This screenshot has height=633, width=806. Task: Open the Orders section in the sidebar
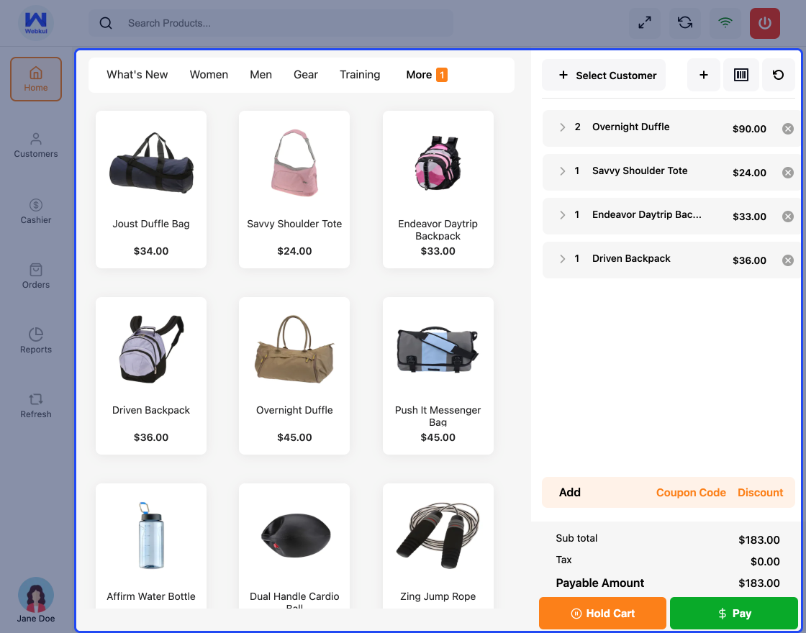click(x=35, y=277)
